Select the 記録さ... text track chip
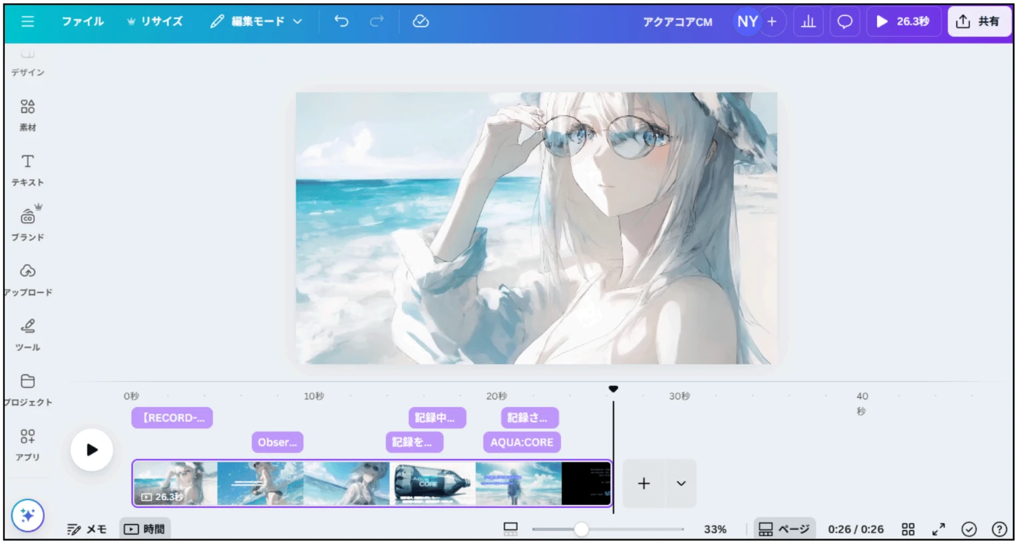The width and height of the screenshot is (1018, 544). click(x=530, y=418)
